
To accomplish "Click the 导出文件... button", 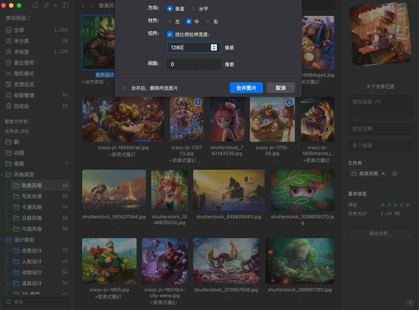I will 381,233.
